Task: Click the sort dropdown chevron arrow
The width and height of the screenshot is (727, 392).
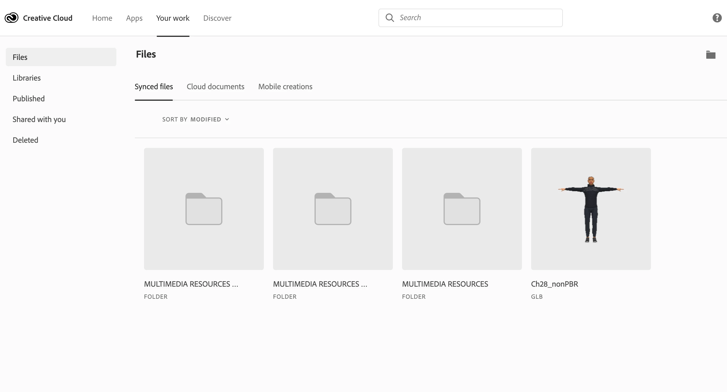Action: (227, 119)
